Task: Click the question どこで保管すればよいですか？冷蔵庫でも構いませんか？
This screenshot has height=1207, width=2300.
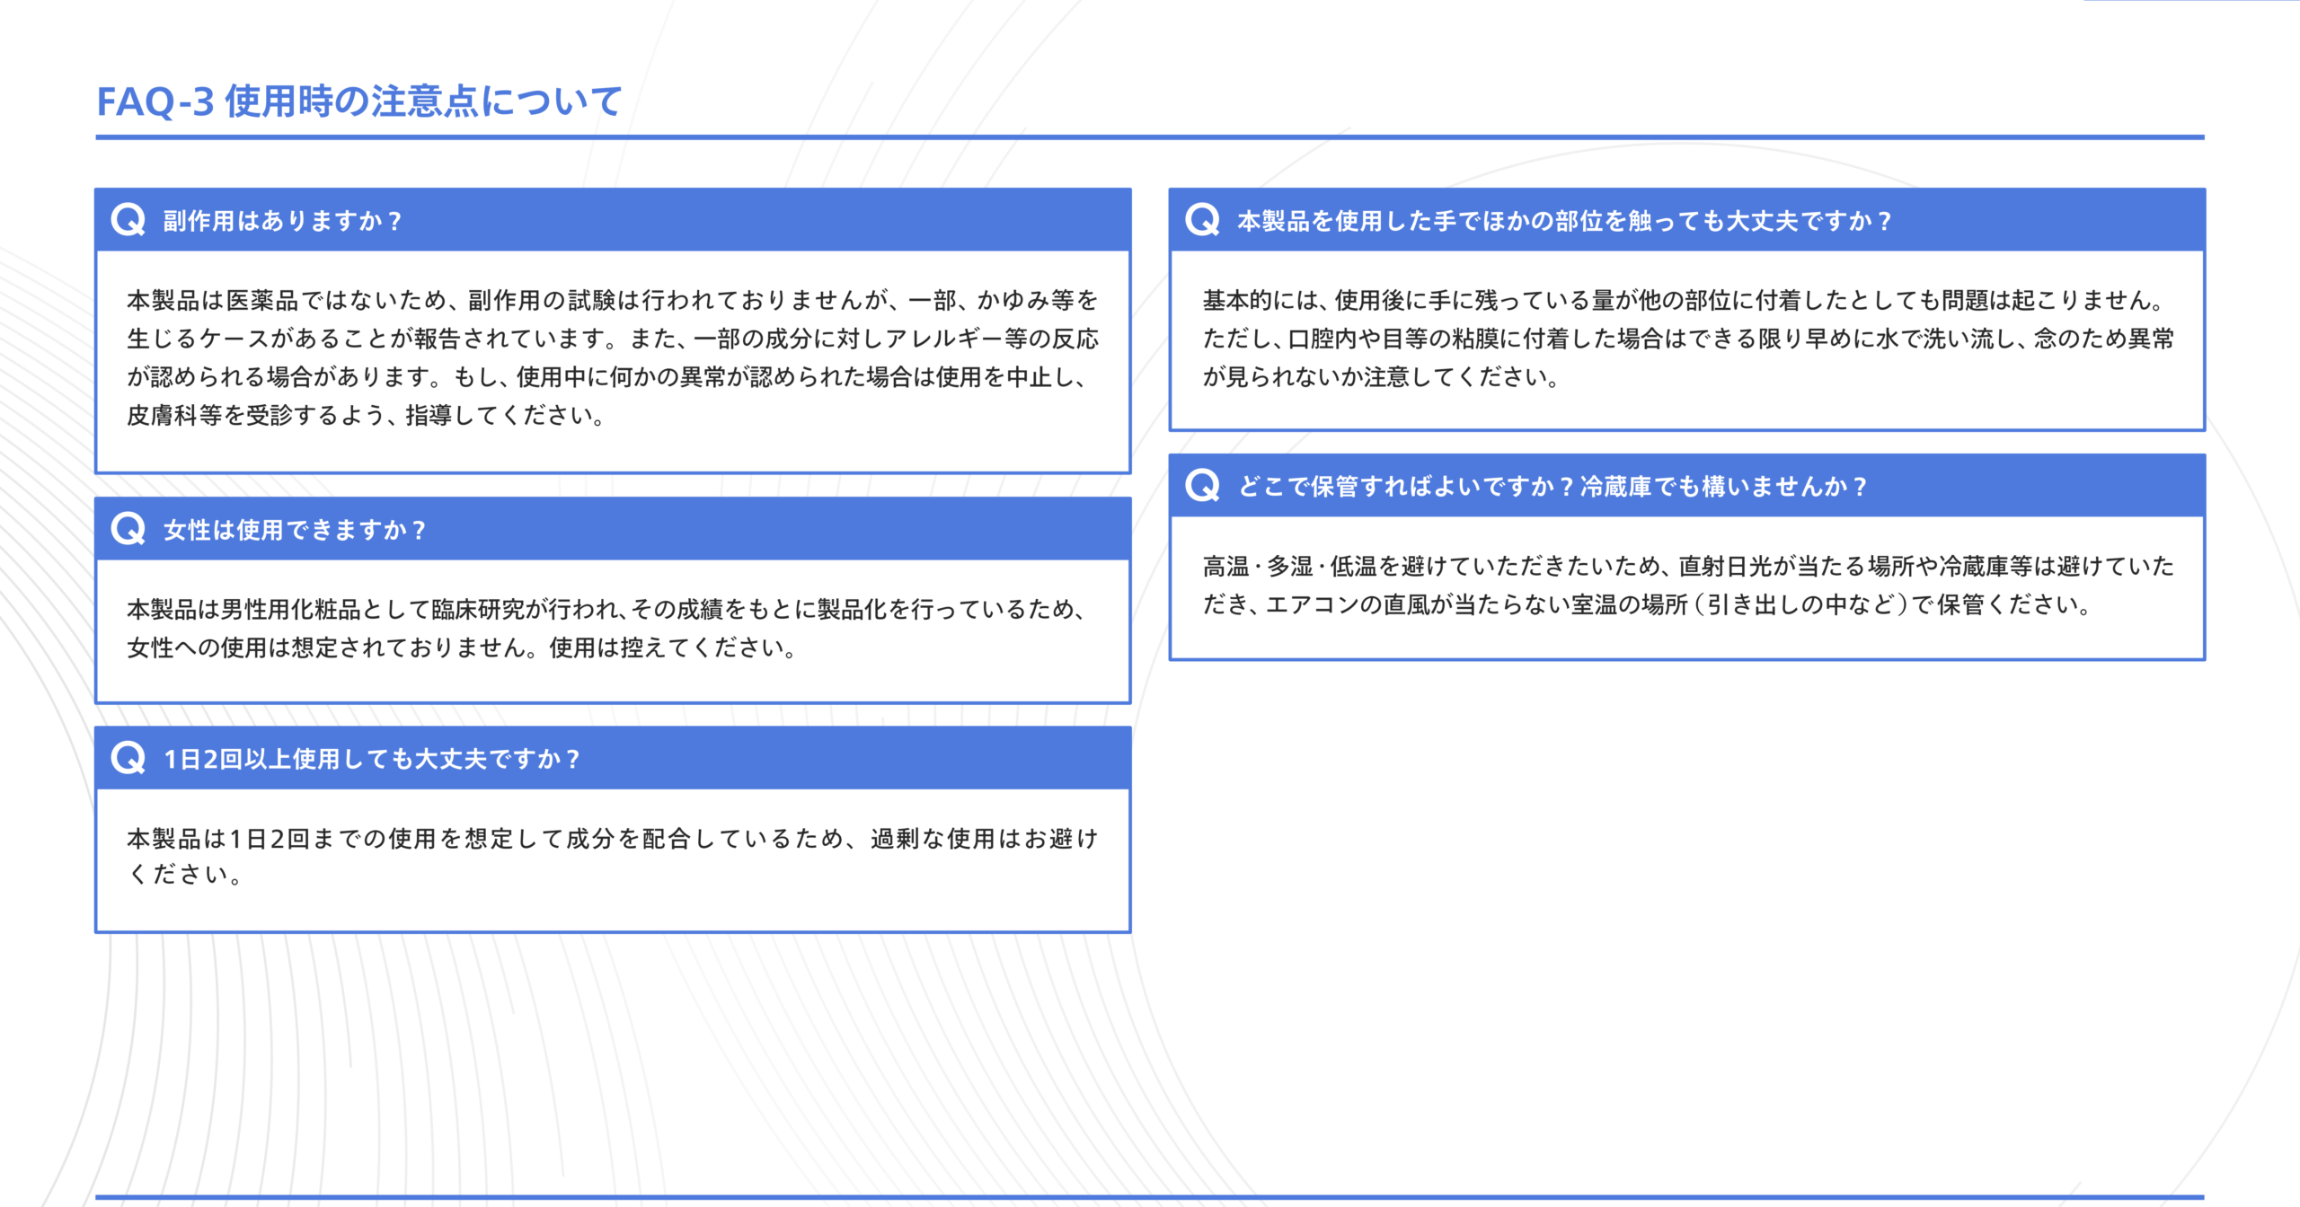Action: (1554, 486)
